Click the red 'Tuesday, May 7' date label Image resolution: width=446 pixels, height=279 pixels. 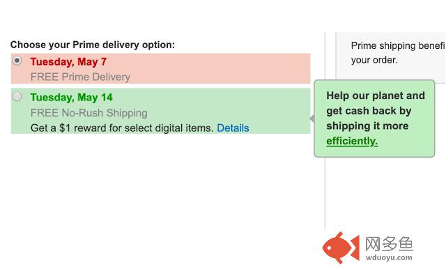[68, 62]
